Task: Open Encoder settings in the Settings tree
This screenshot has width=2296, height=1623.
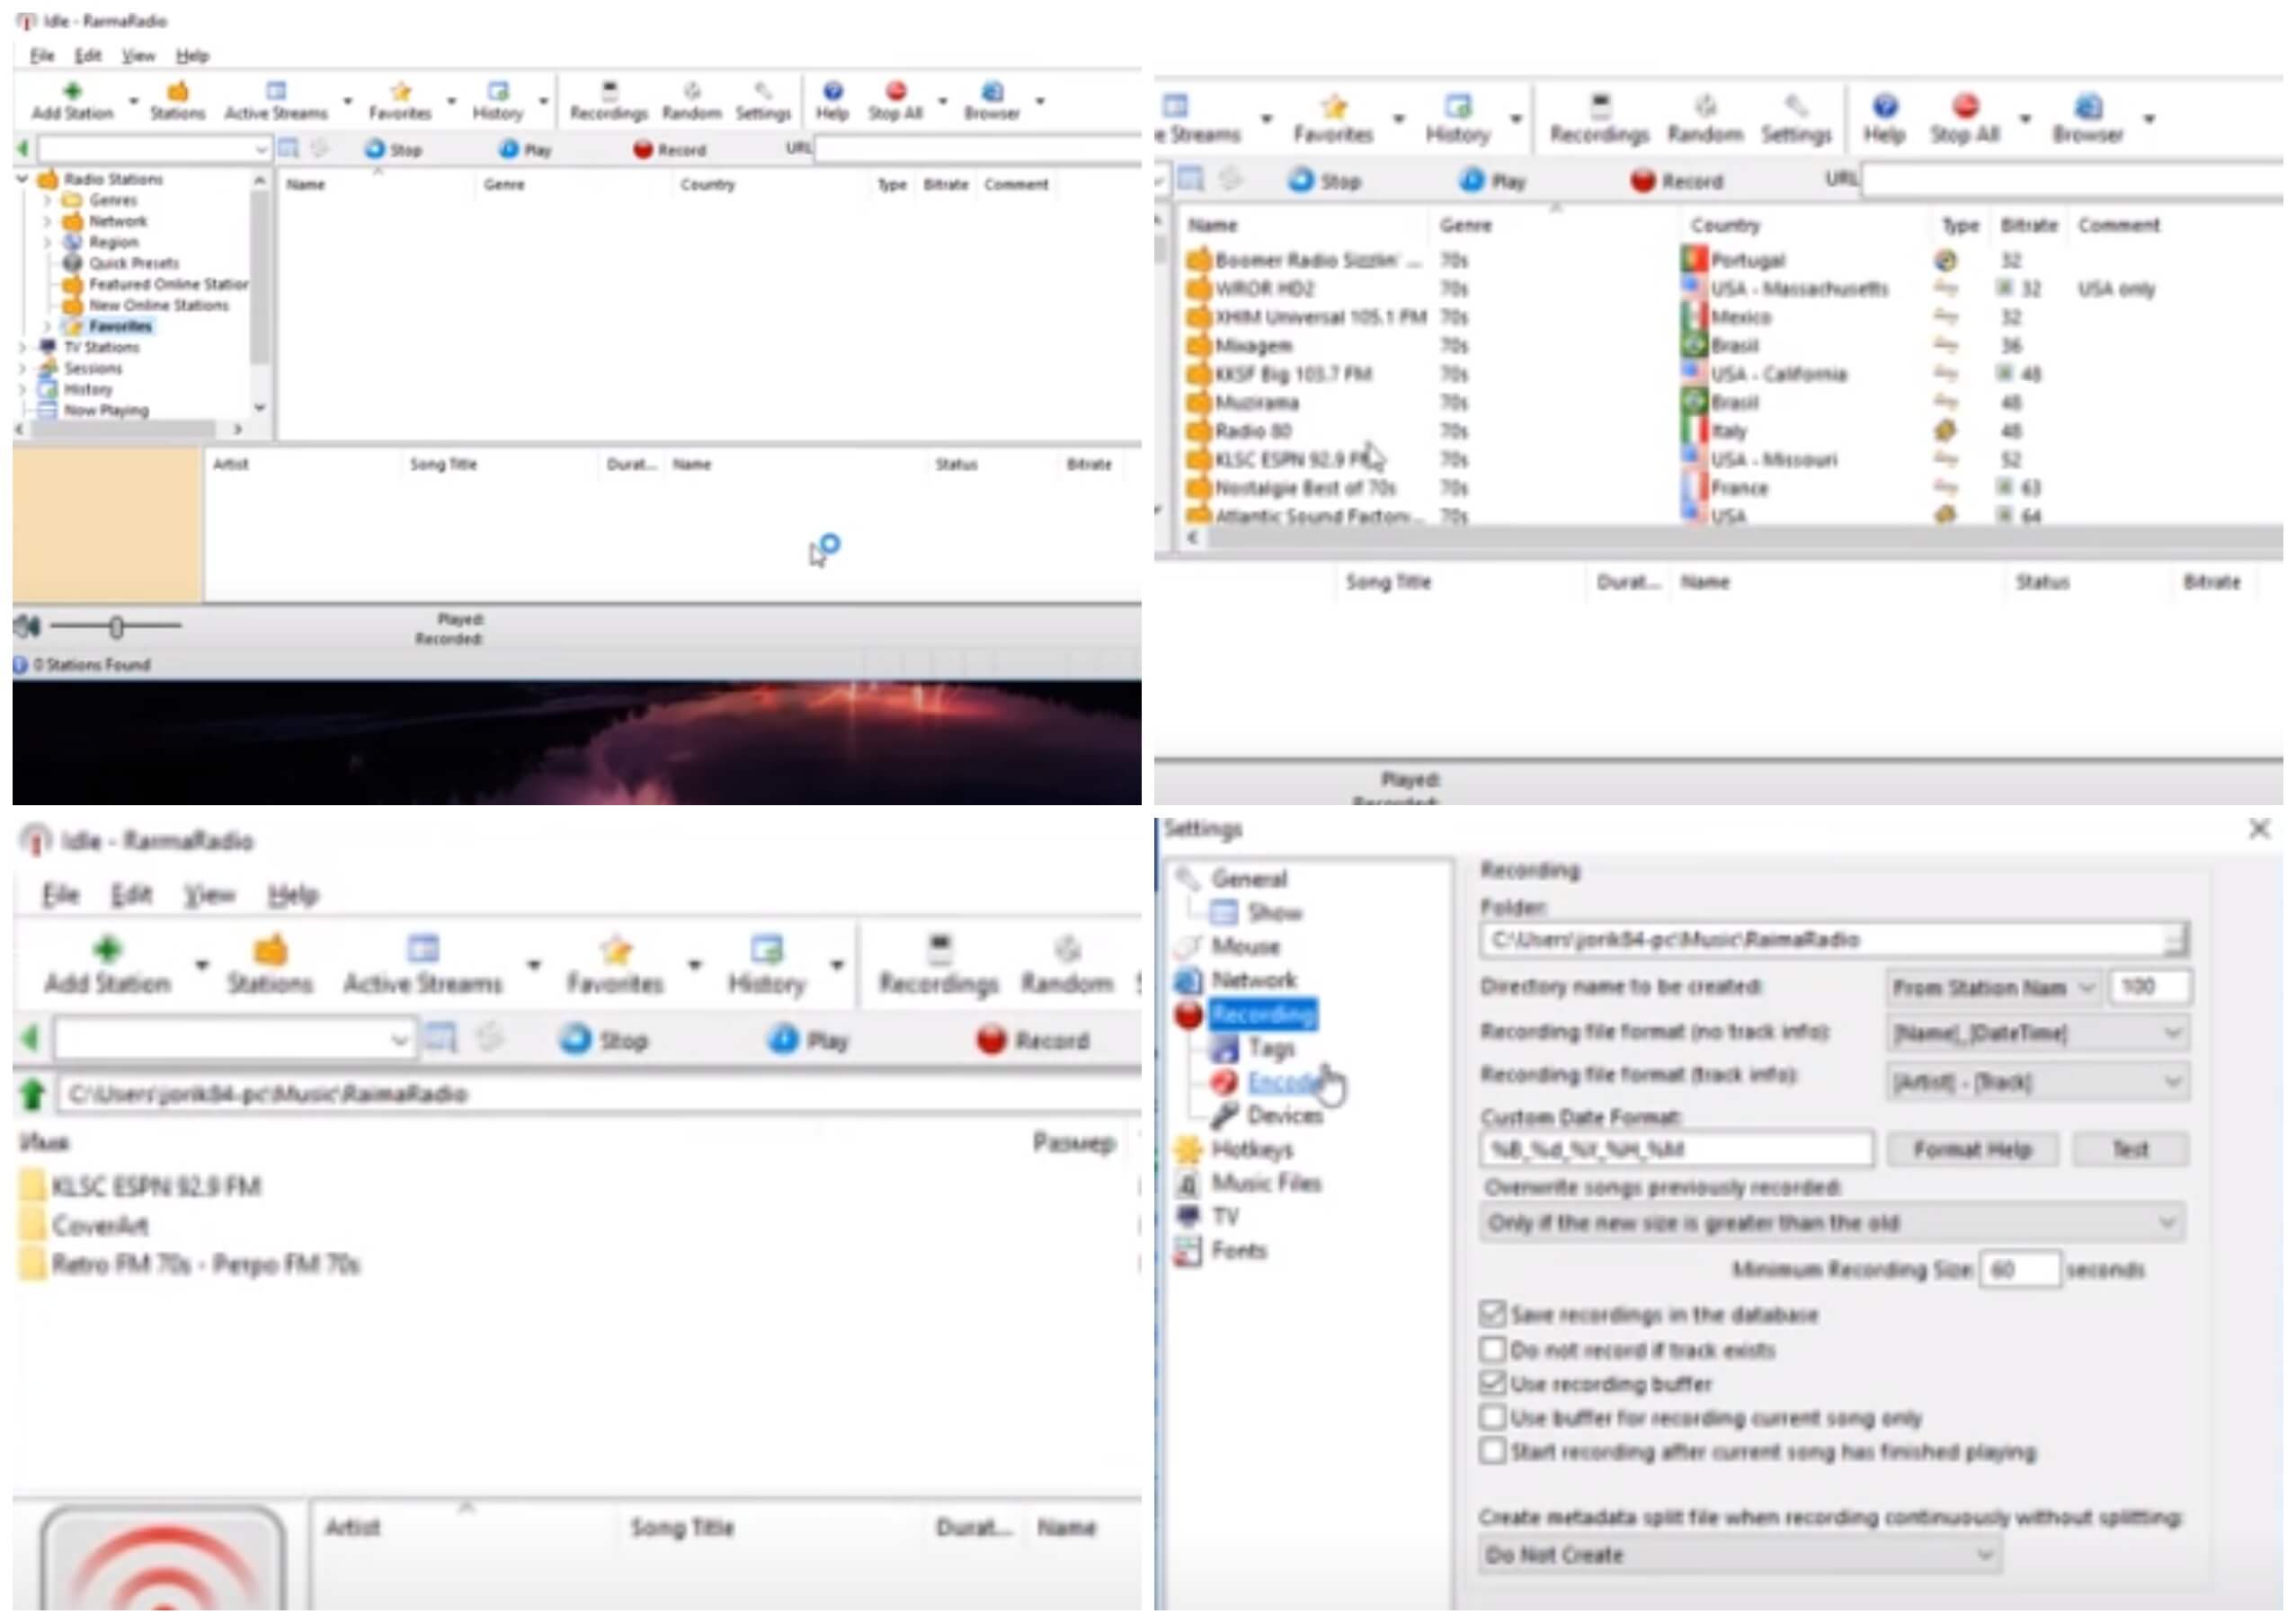Action: (x=1283, y=1082)
